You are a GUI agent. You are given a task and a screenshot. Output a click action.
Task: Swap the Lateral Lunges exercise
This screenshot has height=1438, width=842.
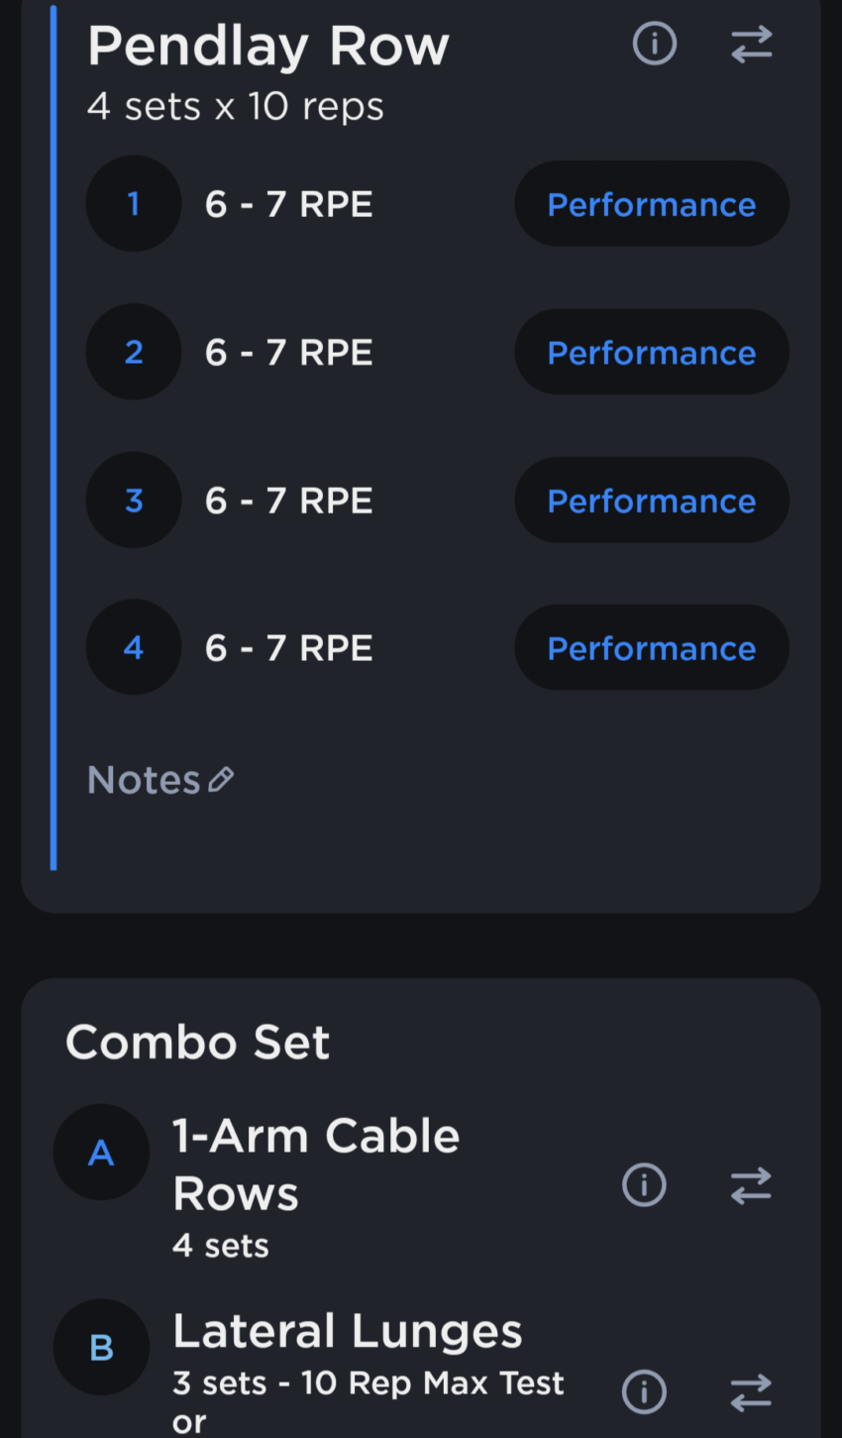tap(751, 1392)
